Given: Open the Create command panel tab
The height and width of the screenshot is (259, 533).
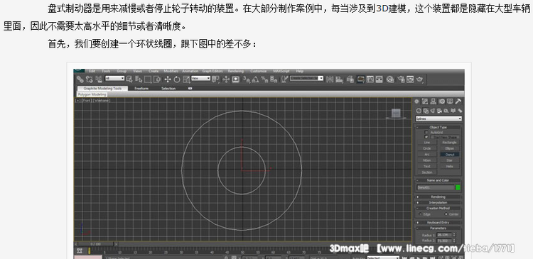Looking at the screenshot, I should pyautogui.click(x=416, y=101).
